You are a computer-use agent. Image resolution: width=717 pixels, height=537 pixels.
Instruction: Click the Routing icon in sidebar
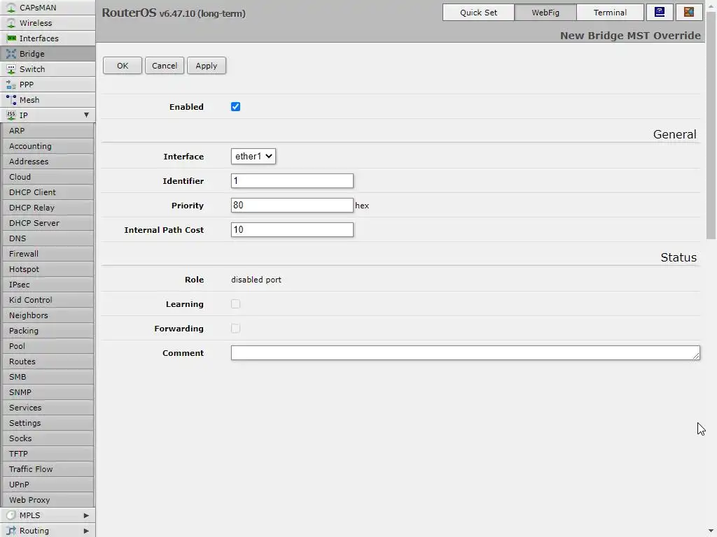click(11, 531)
